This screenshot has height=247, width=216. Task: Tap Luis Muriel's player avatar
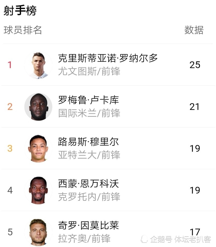coord(38,149)
